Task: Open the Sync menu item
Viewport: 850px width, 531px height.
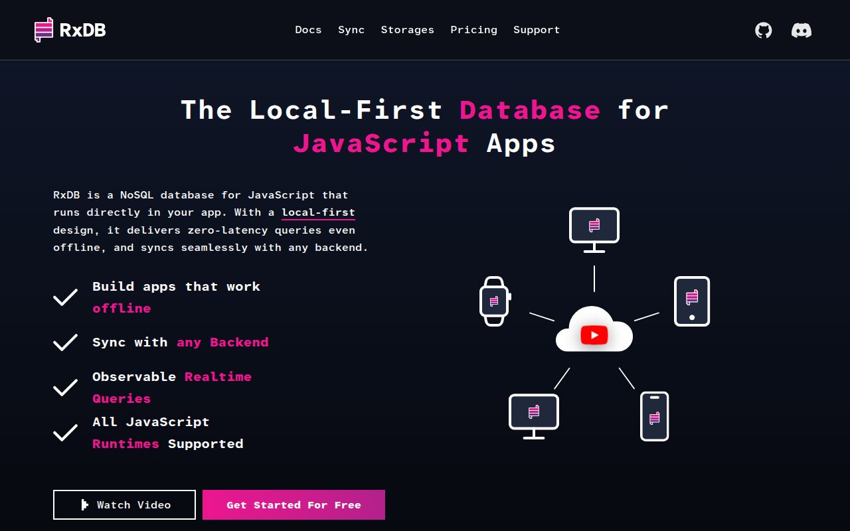Action: [351, 30]
